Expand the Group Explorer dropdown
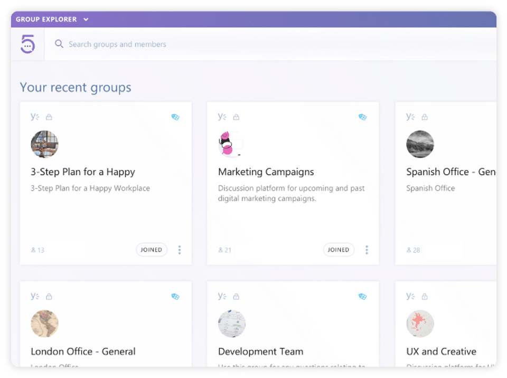Viewport: 507px width, 378px height. point(86,20)
